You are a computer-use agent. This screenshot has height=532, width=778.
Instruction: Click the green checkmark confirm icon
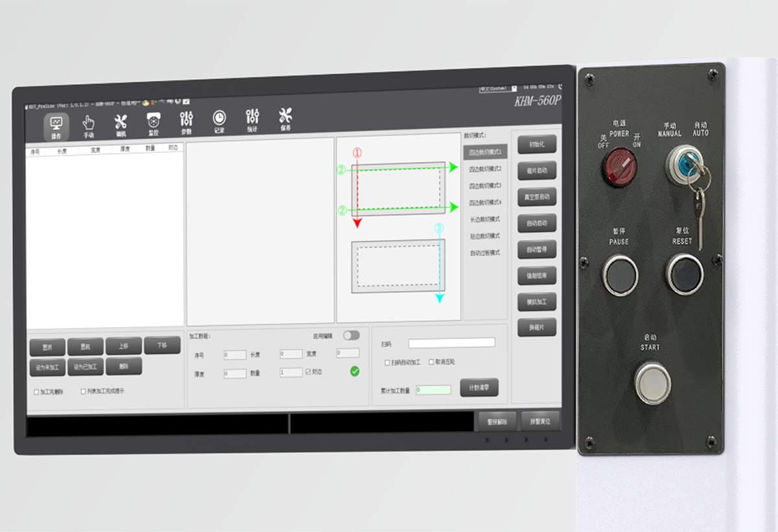(x=355, y=371)
